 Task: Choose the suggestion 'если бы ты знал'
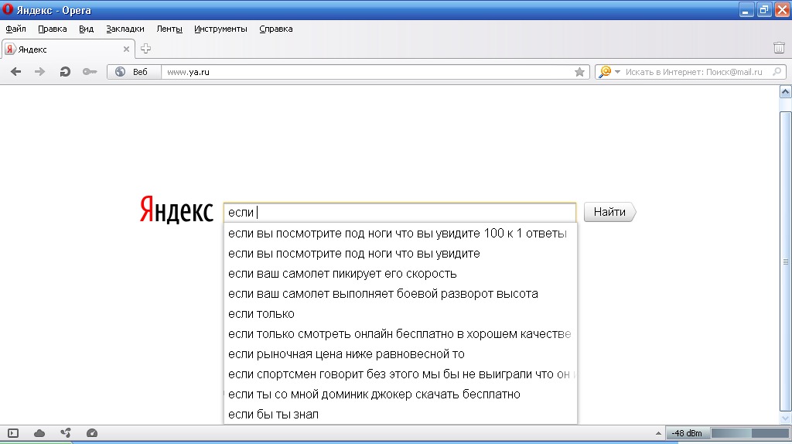click(400, 414)
